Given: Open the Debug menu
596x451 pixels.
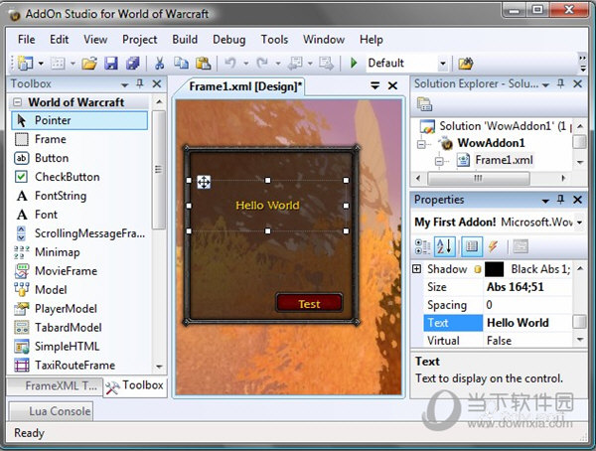Looking at the screenshot, I should tap(228, 40).
